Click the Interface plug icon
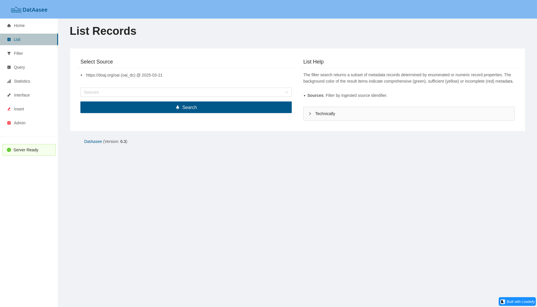Viewport: 537px width, 307px height. (9, 95)
